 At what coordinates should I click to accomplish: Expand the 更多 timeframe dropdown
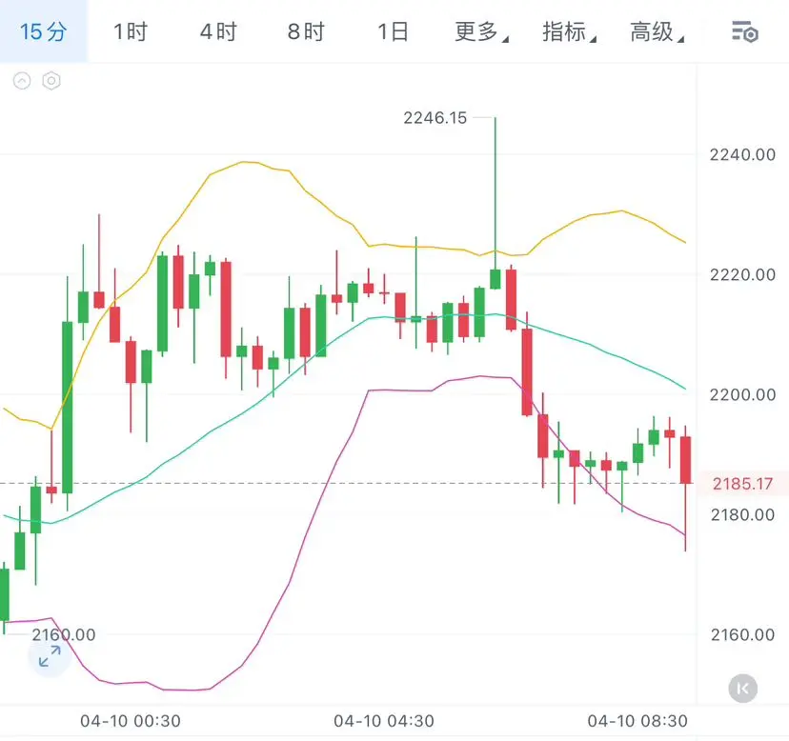480,32
